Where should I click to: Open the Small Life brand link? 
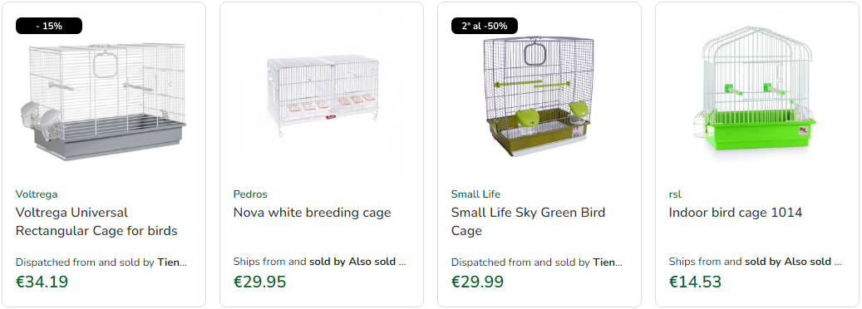[475, 194]
